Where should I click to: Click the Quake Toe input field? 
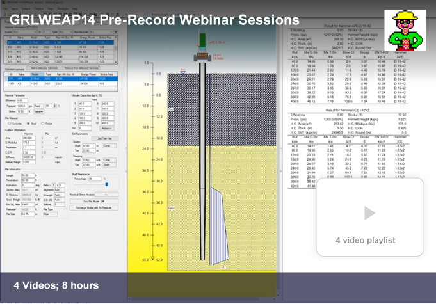(89, 150)
